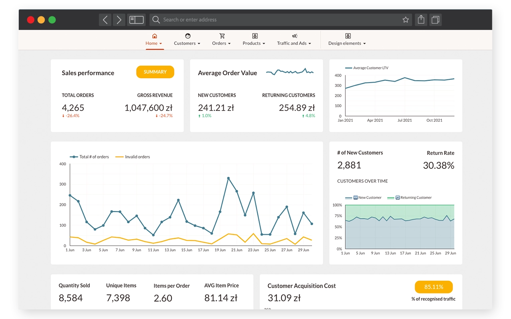The height and width of the screenshot is (319, 511).
Task: Click the Customers face icon
Action: [188, 36]
